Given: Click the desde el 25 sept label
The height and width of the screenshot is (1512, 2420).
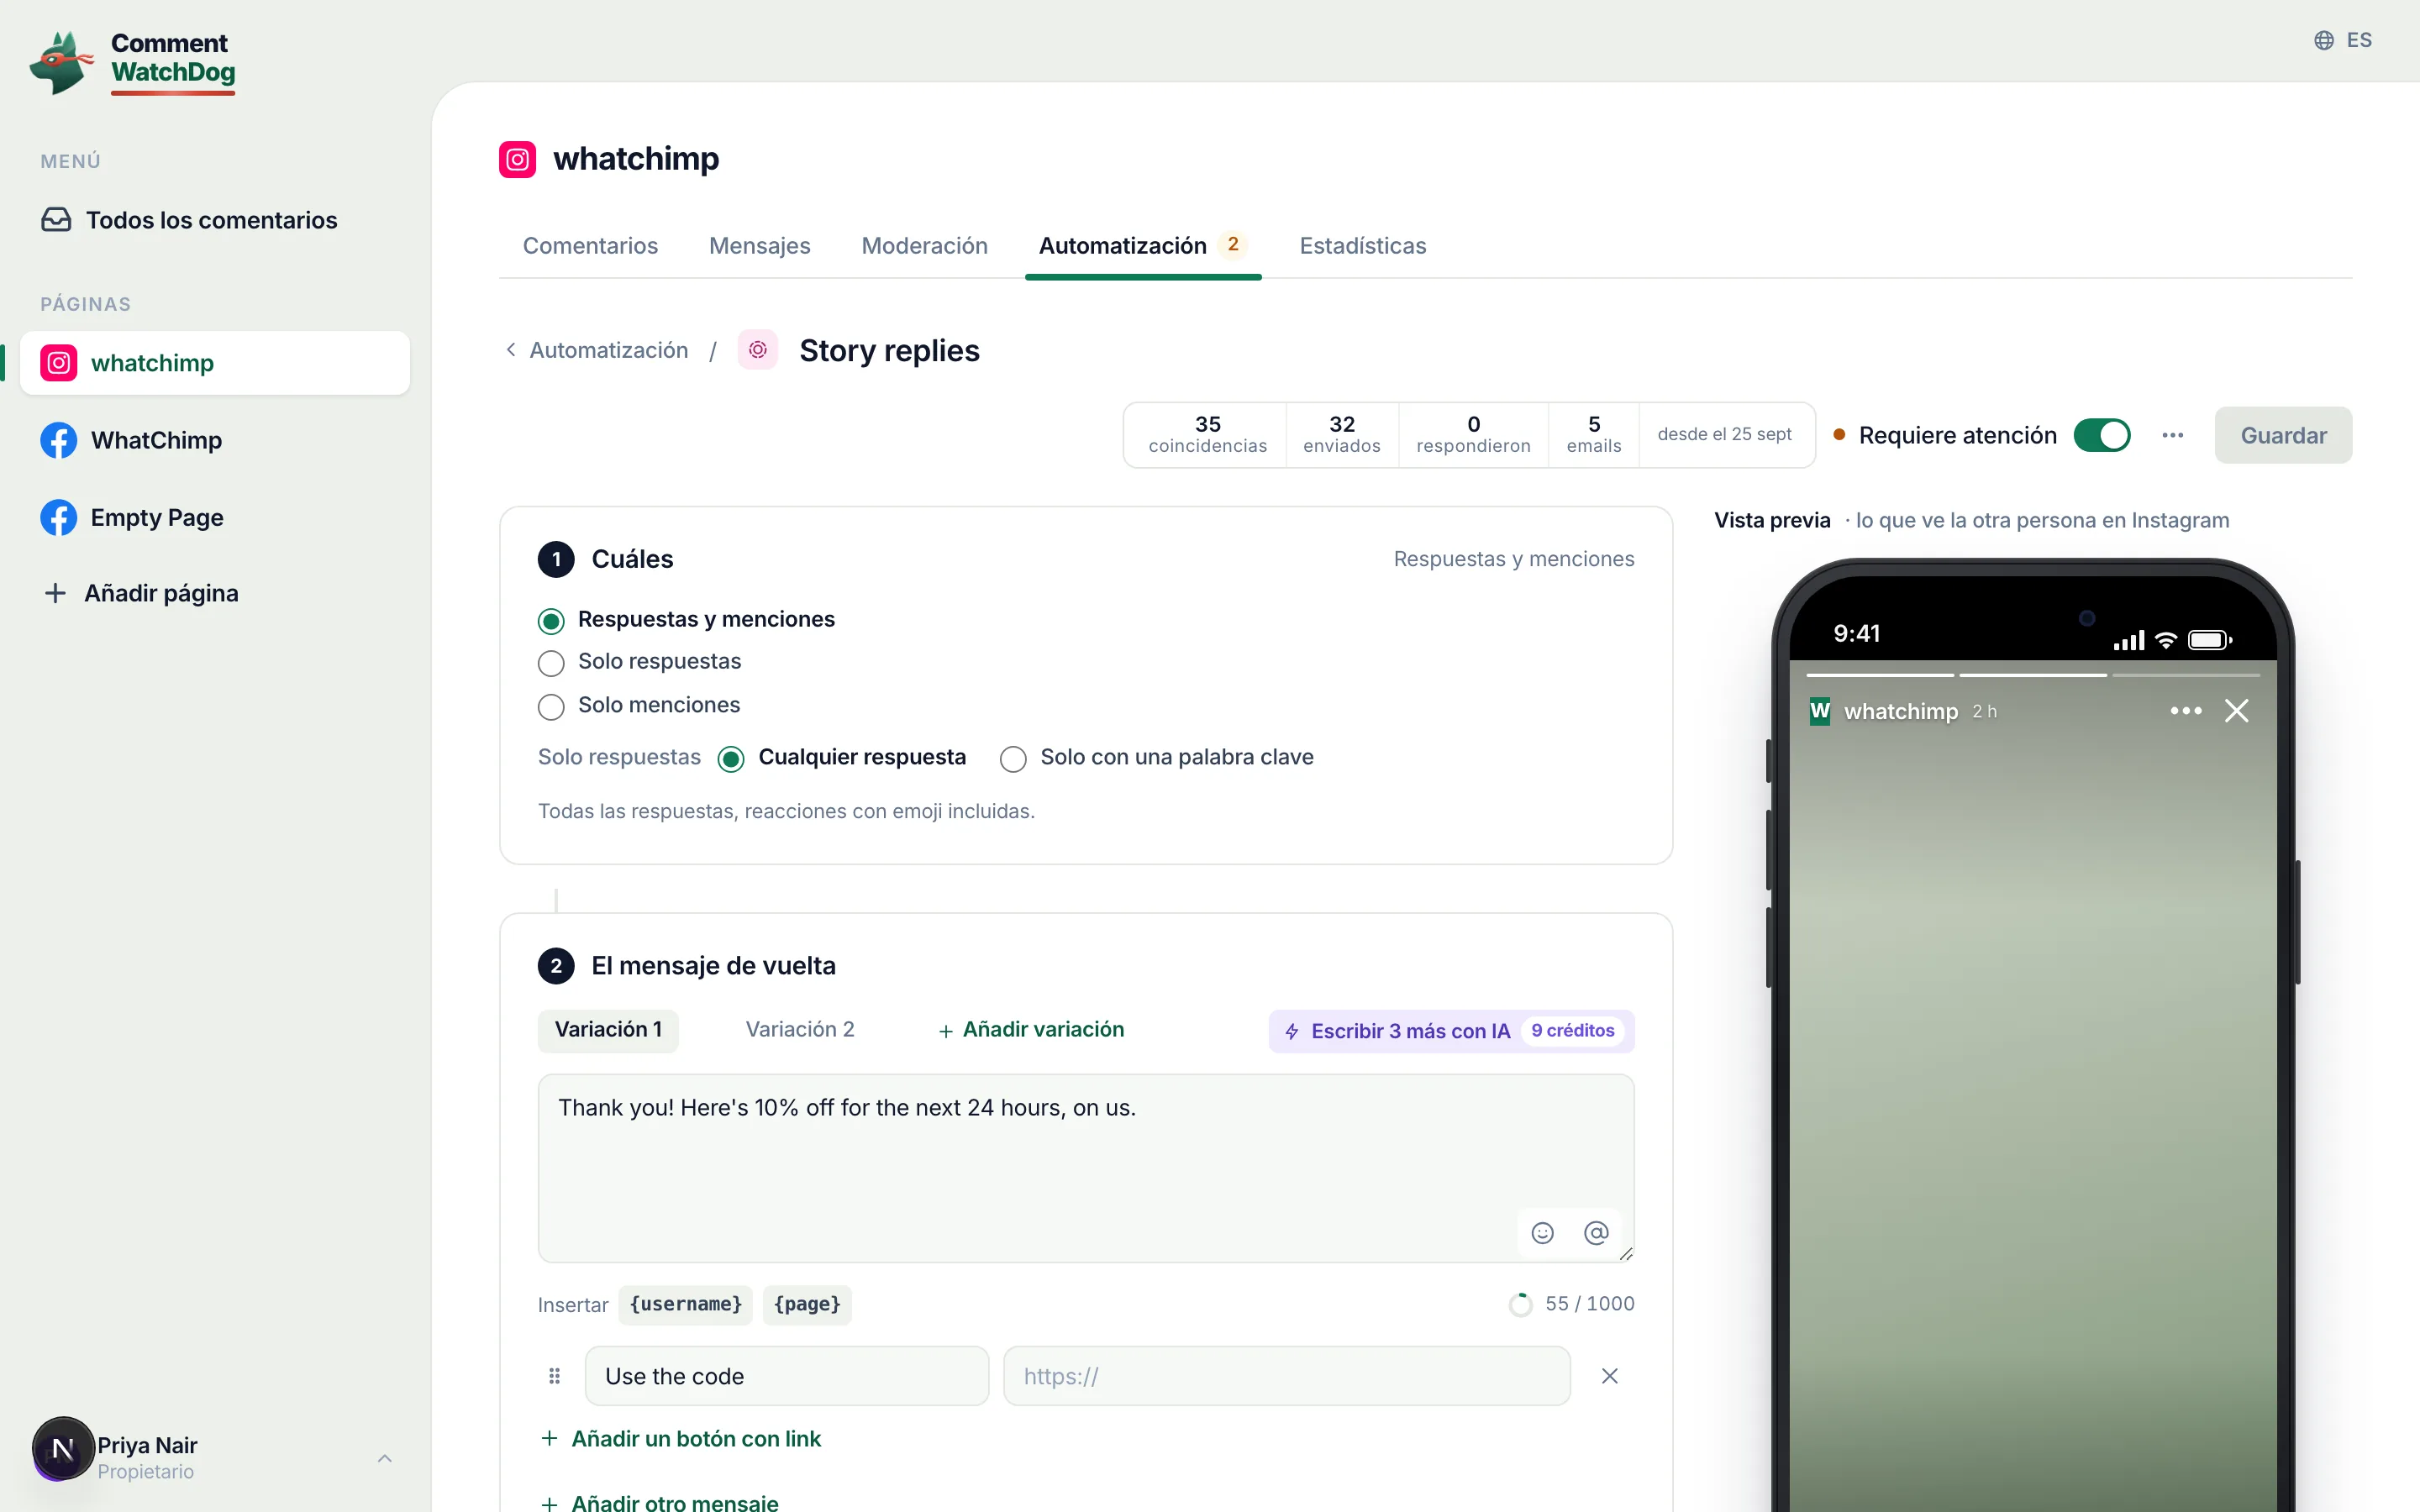Looking at the screenshot, I should coord(1725,435).
